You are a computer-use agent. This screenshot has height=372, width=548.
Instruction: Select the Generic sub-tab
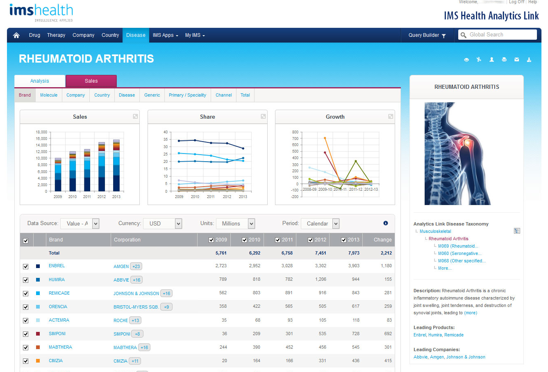point(152,95)
